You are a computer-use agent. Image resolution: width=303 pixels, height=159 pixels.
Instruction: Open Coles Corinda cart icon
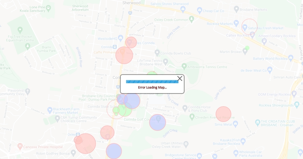129,42
